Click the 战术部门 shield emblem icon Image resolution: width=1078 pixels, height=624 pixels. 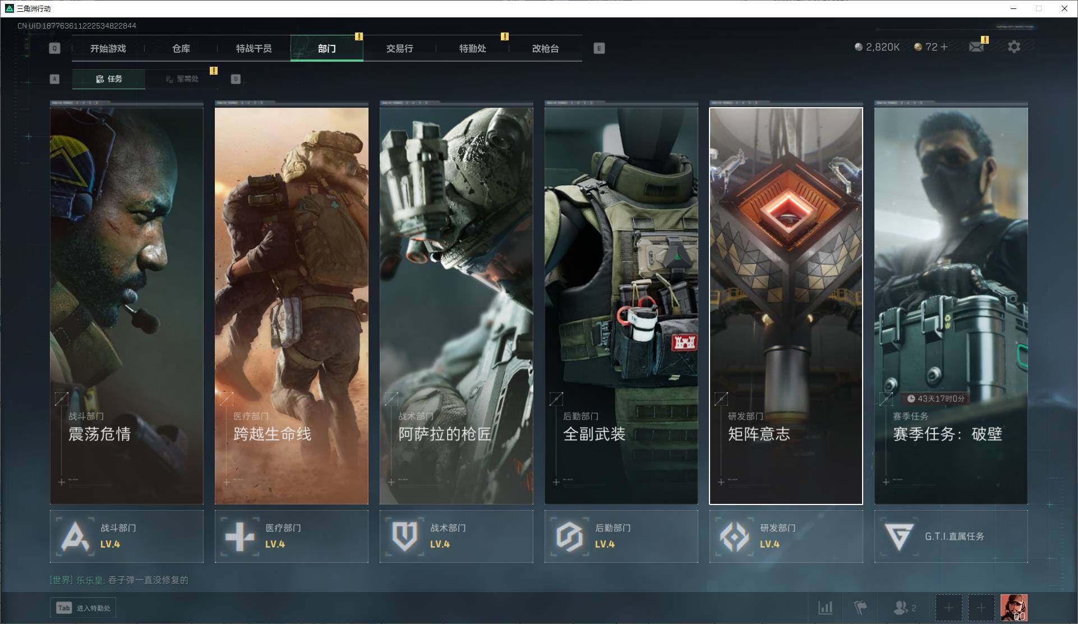pyautogui.click(x=404, y=536)
